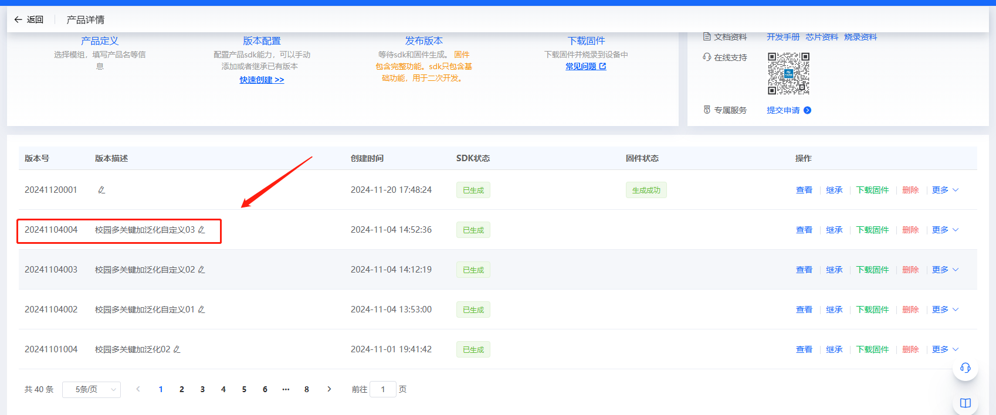Expand 更多 menu for version 20241120001
The height and width of the screenshot is (415, 996).
click(945, 190)
